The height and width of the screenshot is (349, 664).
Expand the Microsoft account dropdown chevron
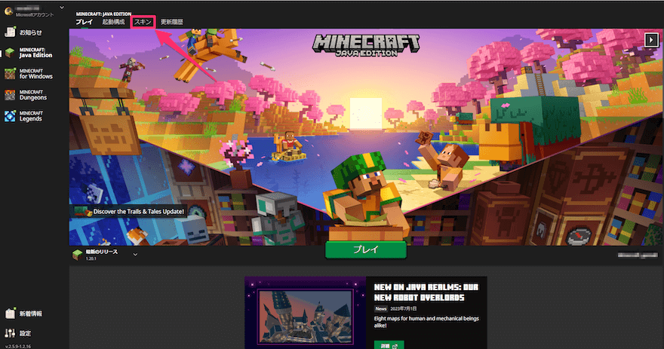point(61,8)
